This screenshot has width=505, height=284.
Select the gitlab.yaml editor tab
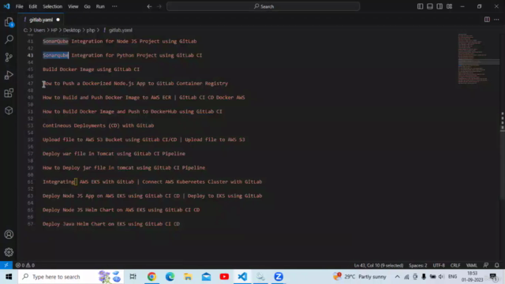pos(41,20)
